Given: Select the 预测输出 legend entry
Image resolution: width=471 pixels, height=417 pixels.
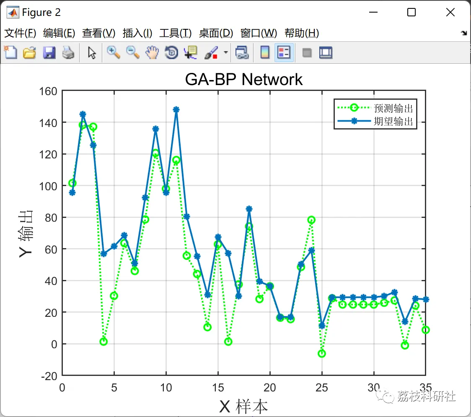Looking at the screenshot, I should point(375,108).
